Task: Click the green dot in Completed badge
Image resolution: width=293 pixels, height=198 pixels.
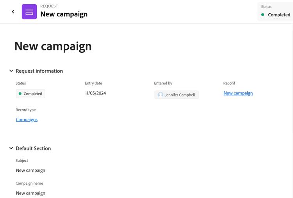Action: click(x=20, y=94)
